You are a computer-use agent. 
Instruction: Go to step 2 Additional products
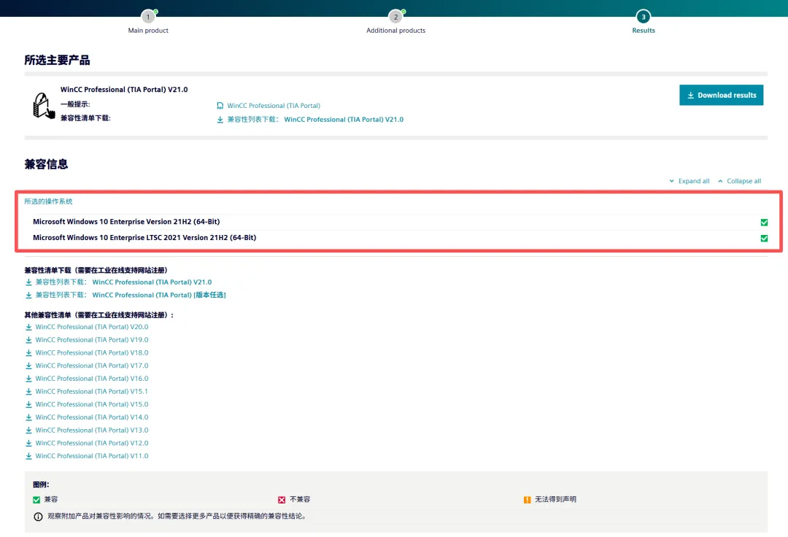pyautogui.click(x=395, y=17)
